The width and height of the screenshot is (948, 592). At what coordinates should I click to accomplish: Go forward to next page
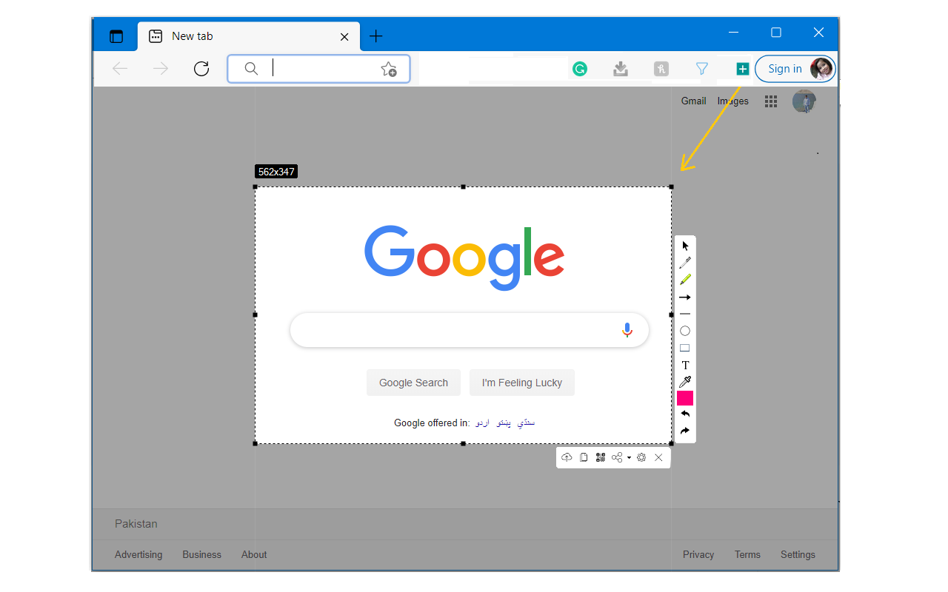point(161,69)
